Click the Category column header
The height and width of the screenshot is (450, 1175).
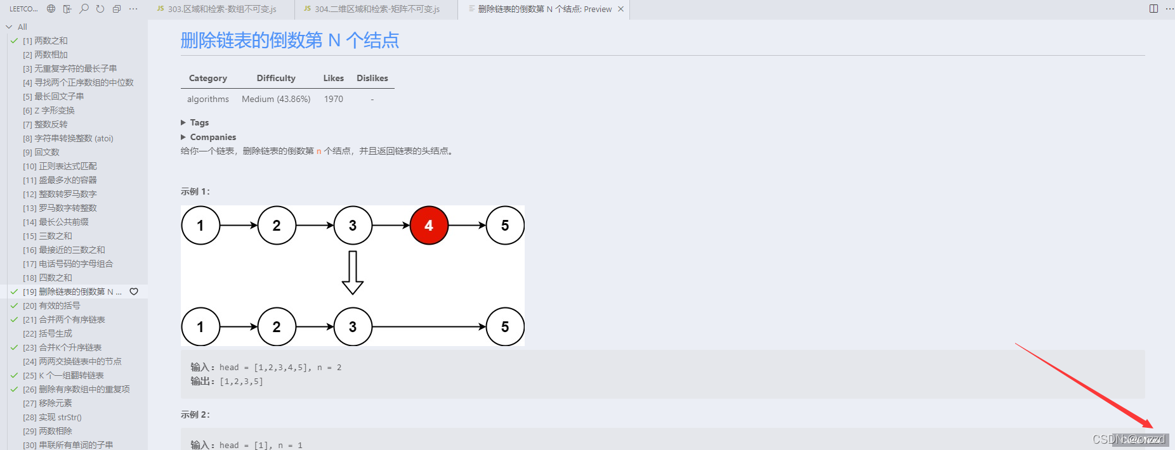tap(208, 78)
